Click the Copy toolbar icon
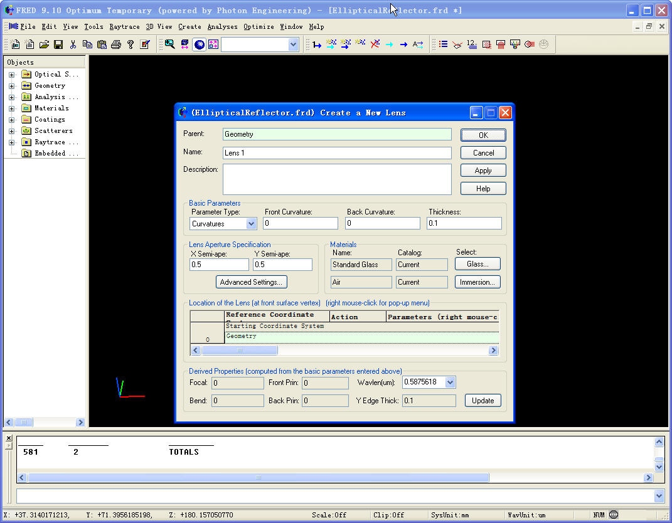The height and width of the screenshot is (523, 672). [87, 44]
